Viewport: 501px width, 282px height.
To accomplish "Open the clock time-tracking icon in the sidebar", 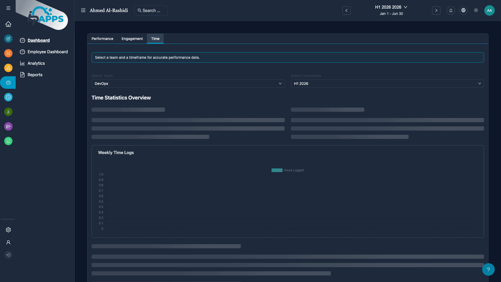I will (8, 97).
